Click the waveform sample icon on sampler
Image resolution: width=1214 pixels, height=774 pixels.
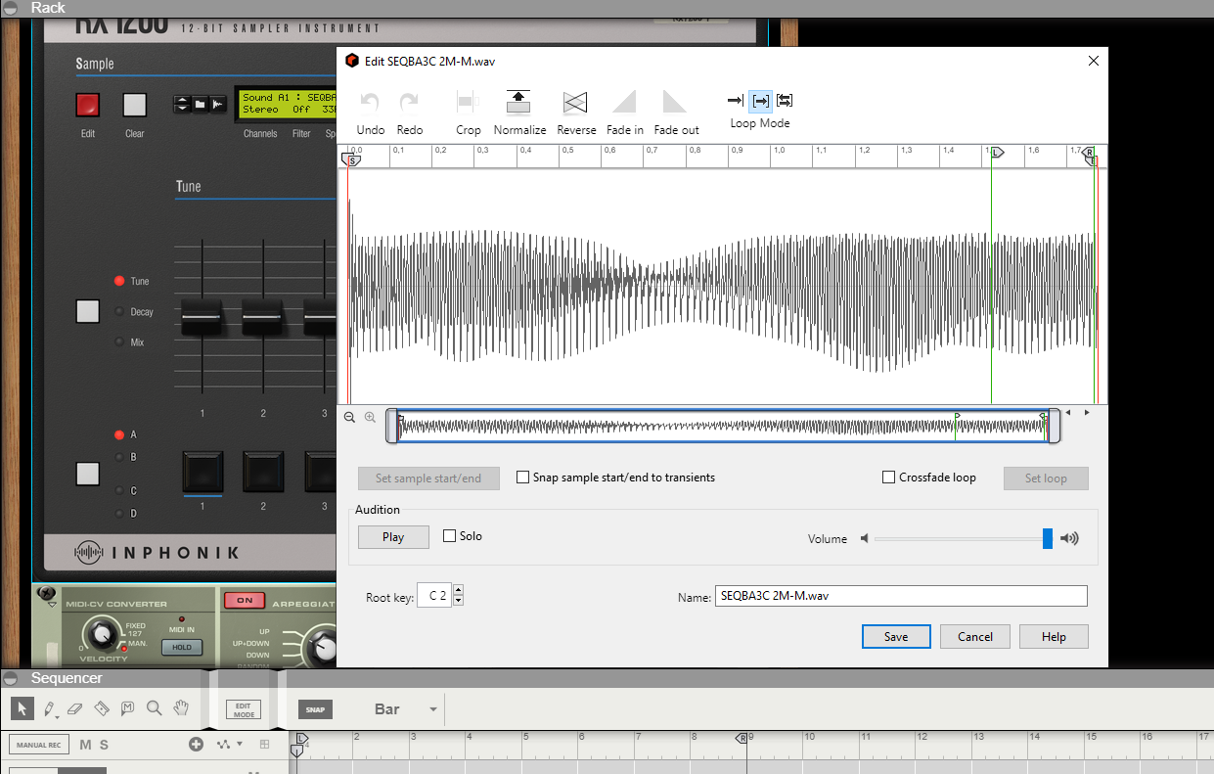(x=217, y=104)
